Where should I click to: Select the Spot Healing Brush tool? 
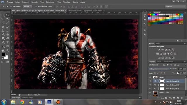click(x=3, y=27)
